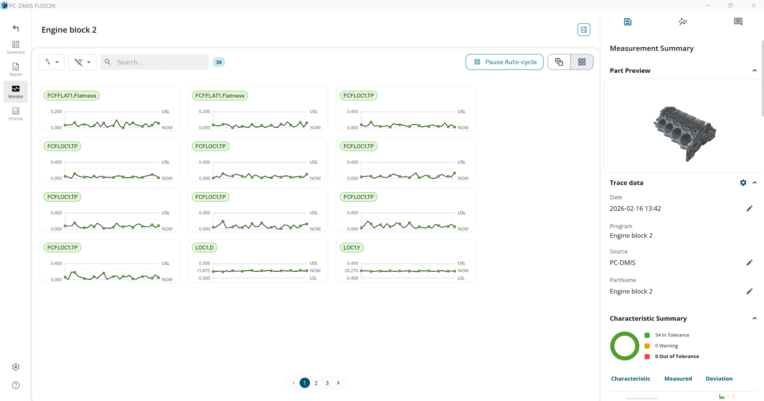Go to page 3
764x401 pixels.
327,383
